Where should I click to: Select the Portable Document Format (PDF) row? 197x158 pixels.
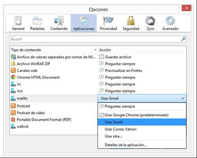pos(53,119)
